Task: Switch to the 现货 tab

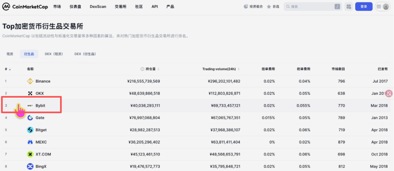Action: click(10, 54)
